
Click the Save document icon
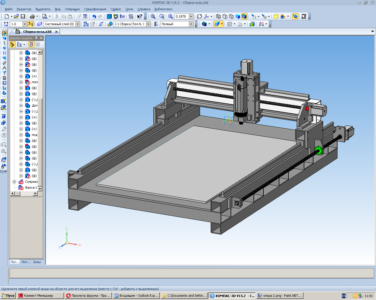[23, 16]
